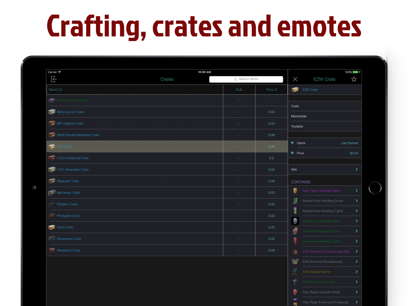Click the iPad home button
The image size is (408, 306).
tap(375, 188)
